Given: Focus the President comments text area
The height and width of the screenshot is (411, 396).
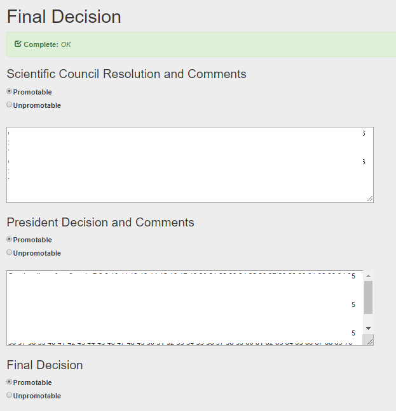Looking at the screenshot, I should tap(185, 308).
